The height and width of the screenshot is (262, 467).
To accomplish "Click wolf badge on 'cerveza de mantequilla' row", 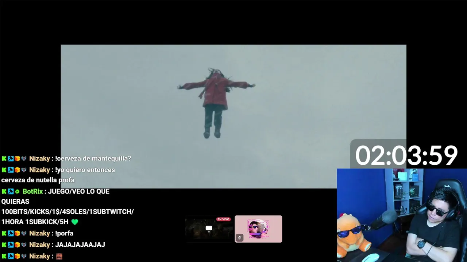I will 24,159.
